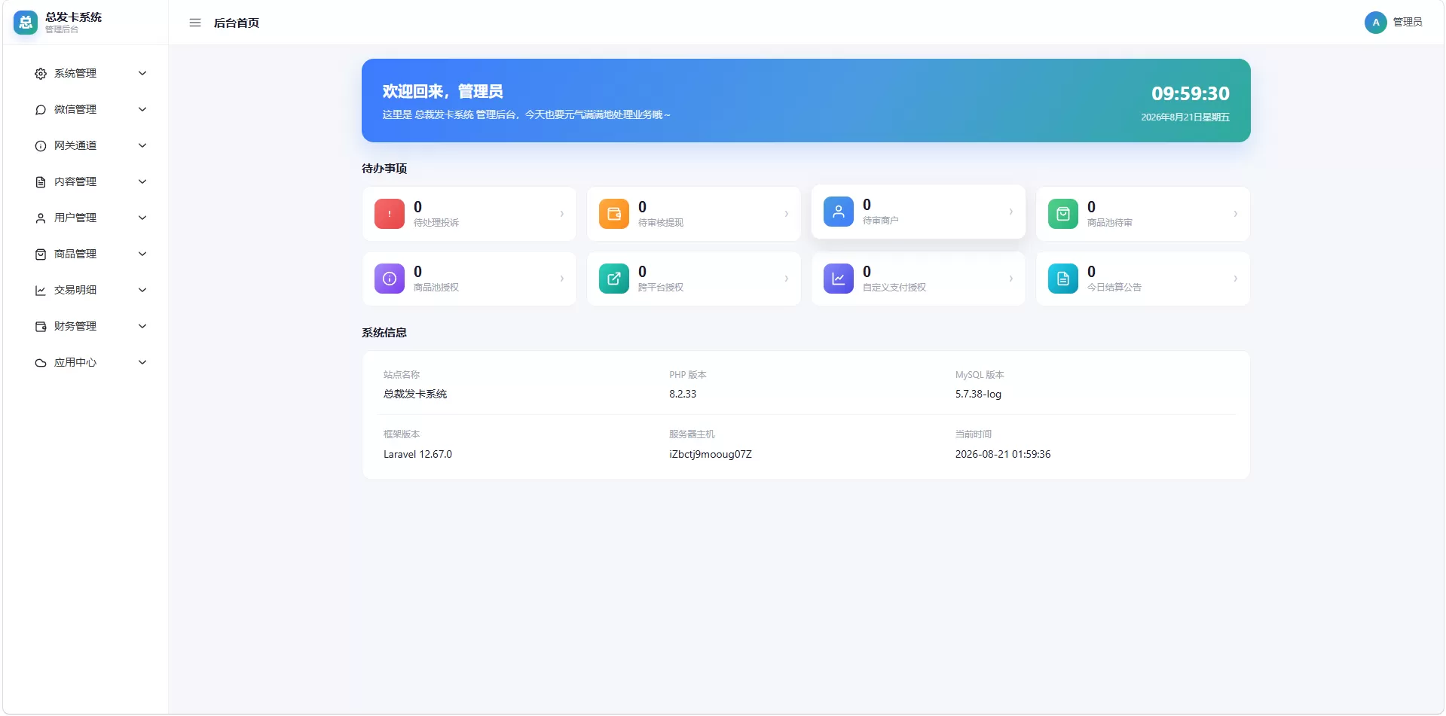
Task: Click the 内容管理 document icon
Action: [x=41, y=182]
